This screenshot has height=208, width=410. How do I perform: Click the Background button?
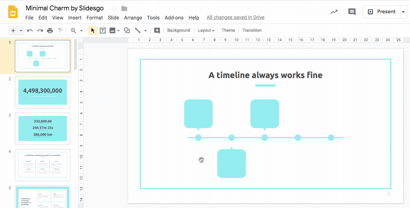[x=179, y=30]
